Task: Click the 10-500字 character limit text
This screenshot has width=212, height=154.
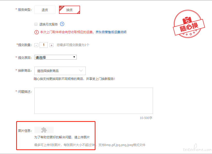Action: click(146, 118)
